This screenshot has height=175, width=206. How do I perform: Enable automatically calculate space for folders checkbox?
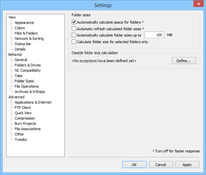[74, 22]
